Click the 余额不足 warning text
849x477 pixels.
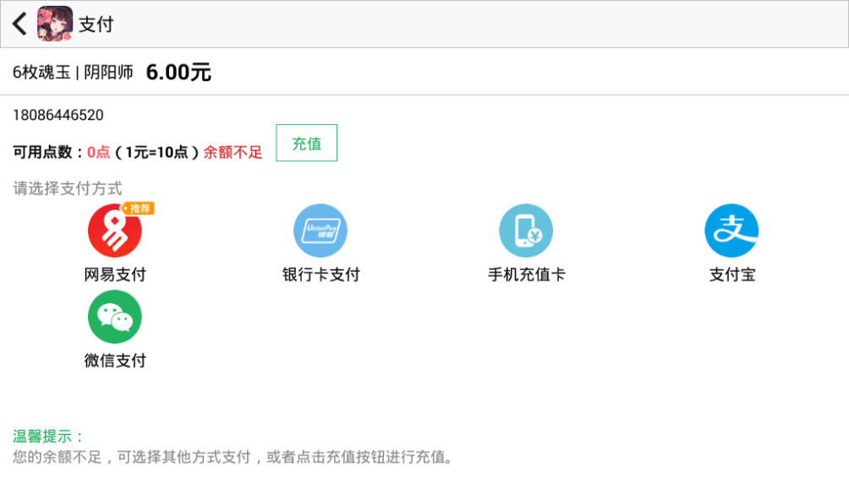coord(233,153)
